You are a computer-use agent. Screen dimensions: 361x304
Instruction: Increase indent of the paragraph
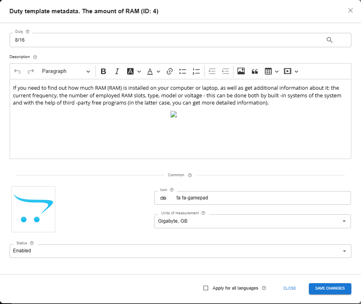225,71
